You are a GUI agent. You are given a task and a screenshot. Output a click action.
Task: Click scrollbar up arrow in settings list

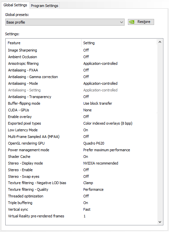point(160,42)
